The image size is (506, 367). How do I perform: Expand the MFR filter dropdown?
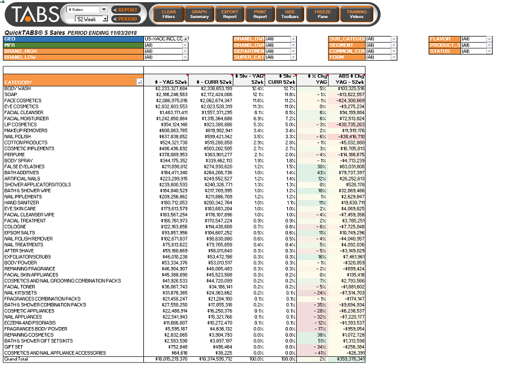tap(185, 45)
